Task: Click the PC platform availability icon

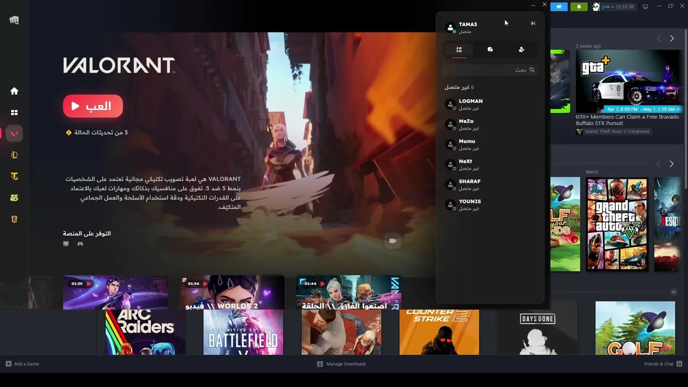Action: pos(66,243)
